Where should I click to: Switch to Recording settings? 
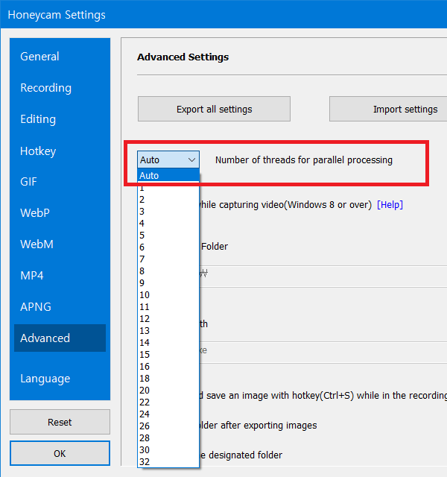pos(46,88)
